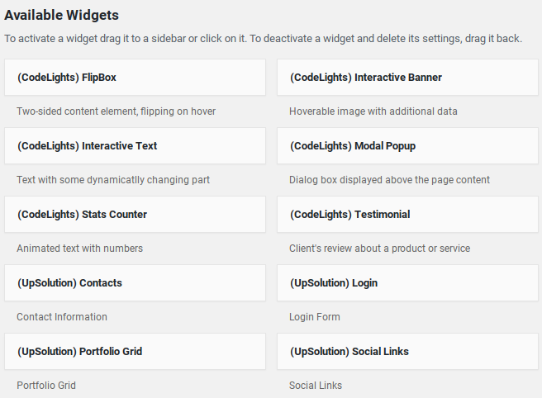
Task: Activate the (CodeLights) FlipBox widget
Action: (x=135, y=77)
